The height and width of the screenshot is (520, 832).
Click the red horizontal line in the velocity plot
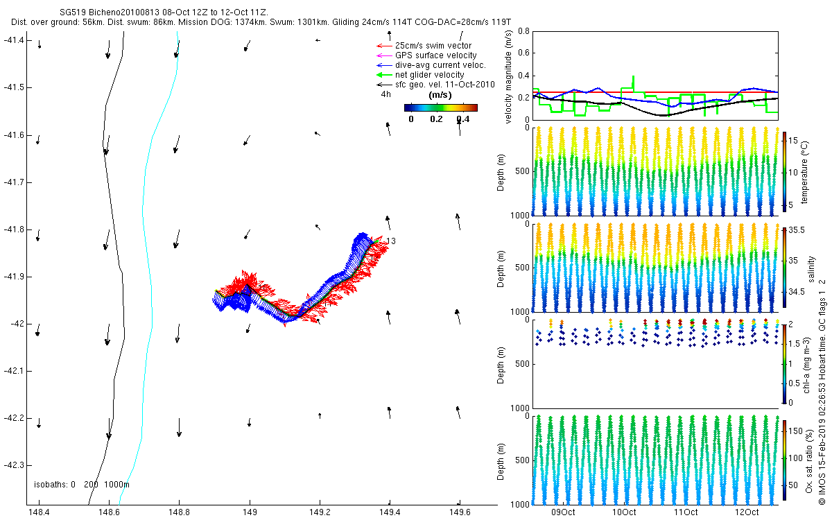(655, 92)
